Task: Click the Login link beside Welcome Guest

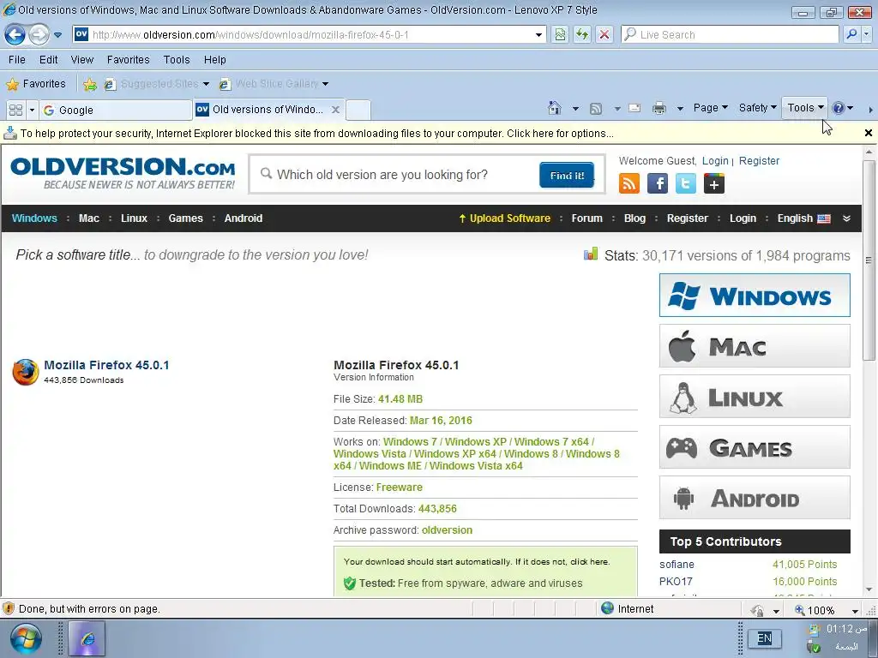Action: point(715,160)
